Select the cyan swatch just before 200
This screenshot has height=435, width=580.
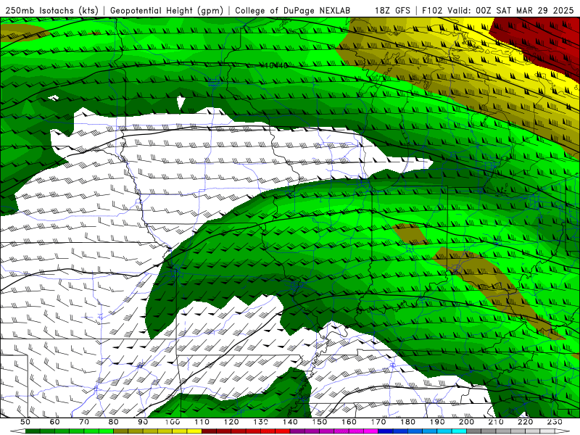459,431
